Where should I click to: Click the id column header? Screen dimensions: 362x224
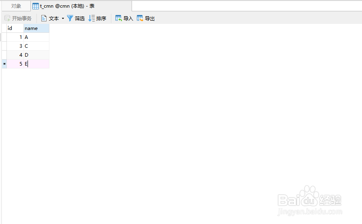(15, 28)
